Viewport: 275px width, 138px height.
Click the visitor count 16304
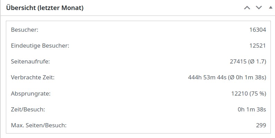[x=258, y=30]
